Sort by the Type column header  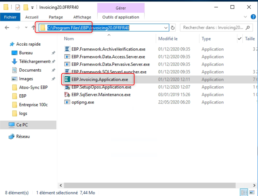[206, 39]
